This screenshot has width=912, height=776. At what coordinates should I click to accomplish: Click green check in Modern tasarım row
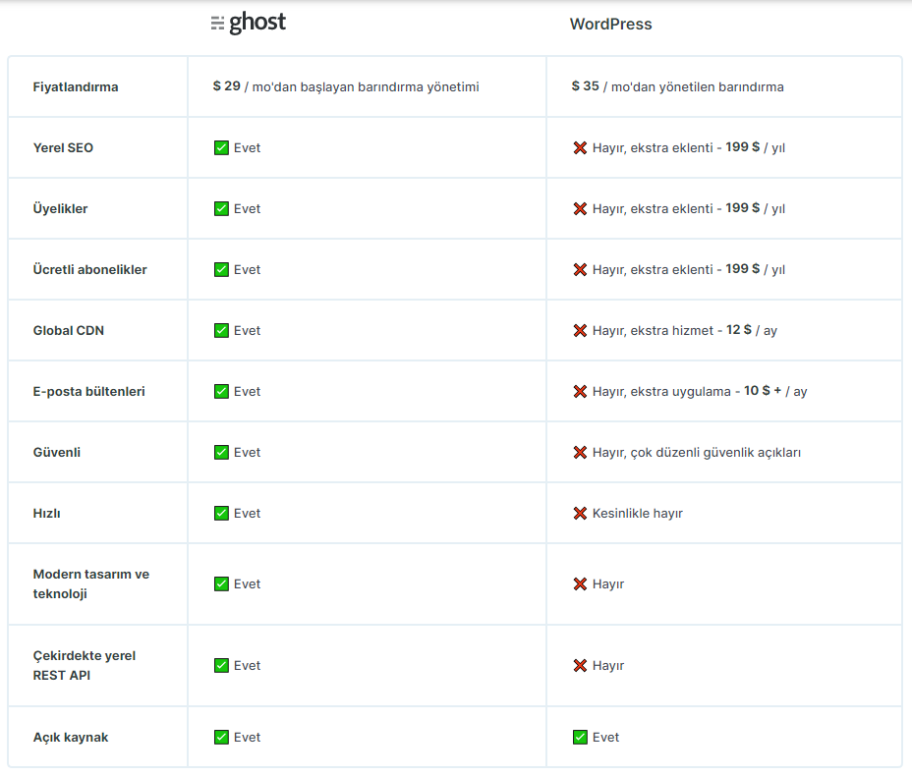221,583
